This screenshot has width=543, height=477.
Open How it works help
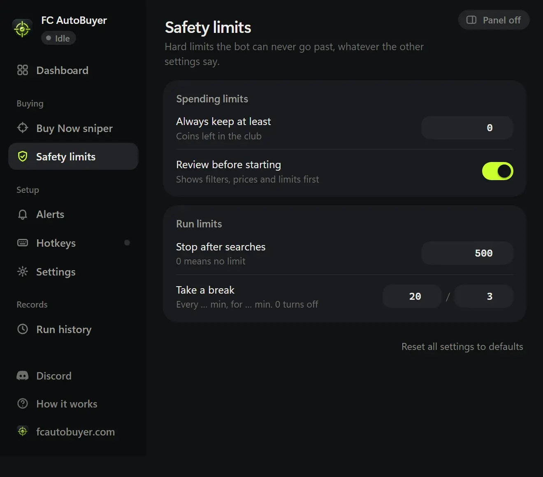[x=73, y=404]
